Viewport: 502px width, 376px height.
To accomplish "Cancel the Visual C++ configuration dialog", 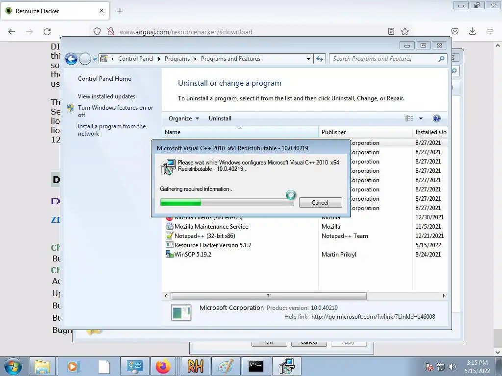I will (x=321, y=202).
